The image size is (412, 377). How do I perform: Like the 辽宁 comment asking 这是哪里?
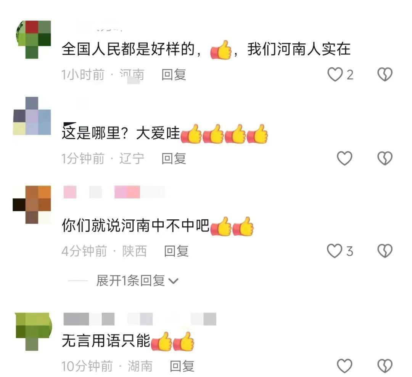(x=344, y=158)
